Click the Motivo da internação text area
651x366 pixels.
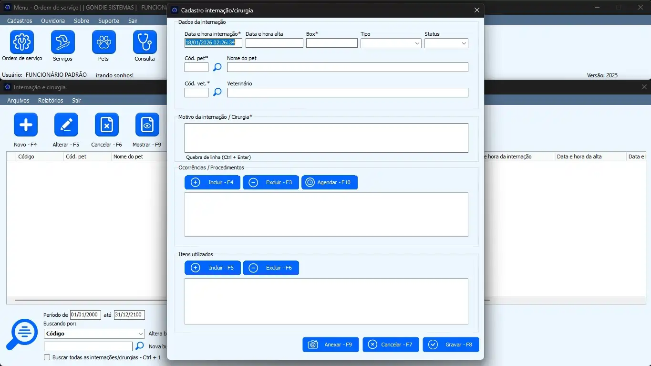326,138
